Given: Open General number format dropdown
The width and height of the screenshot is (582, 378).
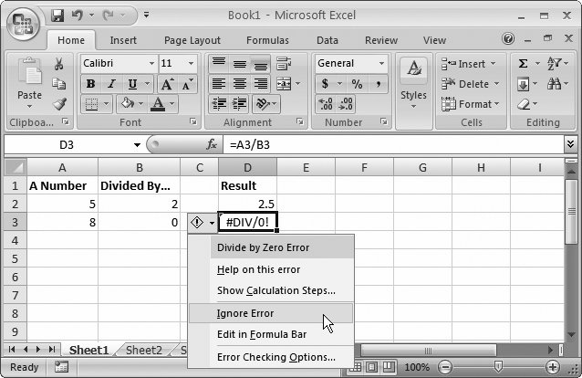Looking at the screenshot, I should point(381,64).
